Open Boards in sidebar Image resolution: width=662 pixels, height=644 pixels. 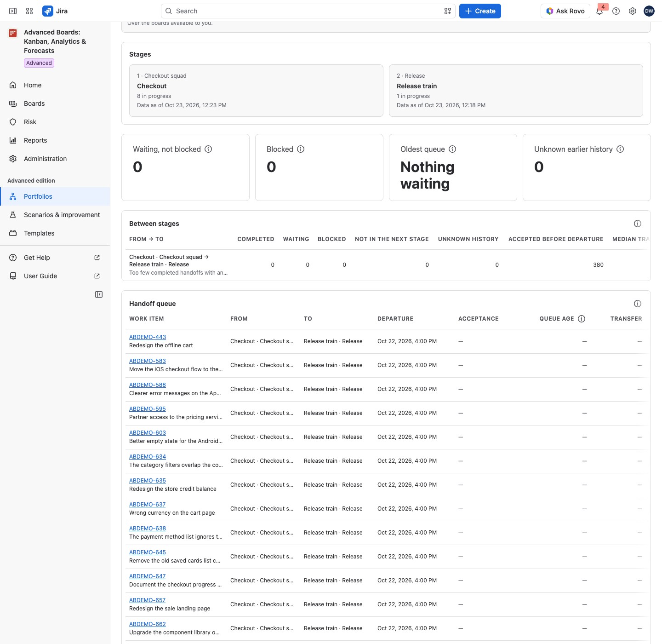click(55, 103)
